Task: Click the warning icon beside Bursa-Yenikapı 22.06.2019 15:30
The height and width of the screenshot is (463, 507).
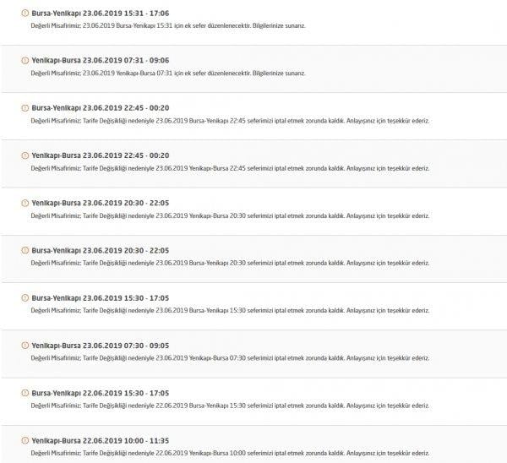Action: (23, 393)
